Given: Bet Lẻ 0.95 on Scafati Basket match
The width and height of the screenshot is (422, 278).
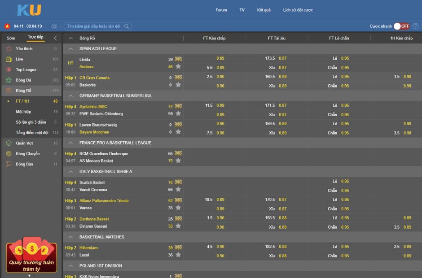Looking at the screenshot, I should [345, 181].
